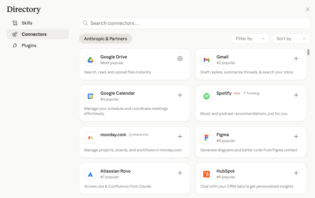The image size is (315, 198).
Task: Select Connectors in the sidebar
Action: coord(34,34)
